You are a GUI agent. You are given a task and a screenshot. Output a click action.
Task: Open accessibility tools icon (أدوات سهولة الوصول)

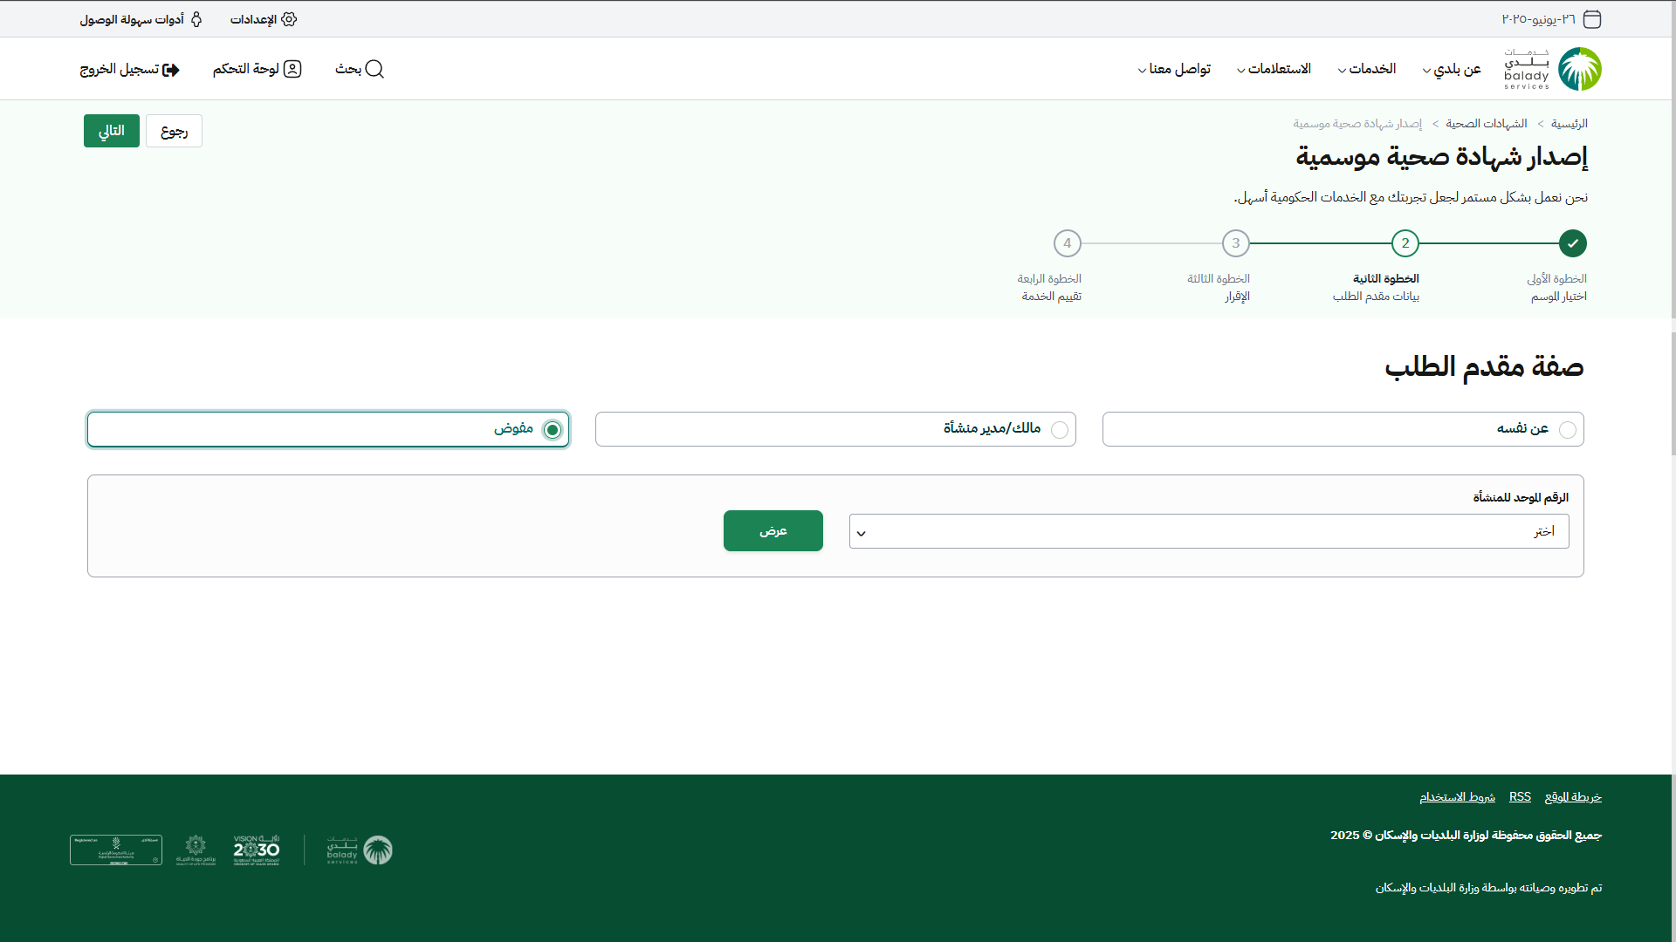tap(196, 19)
